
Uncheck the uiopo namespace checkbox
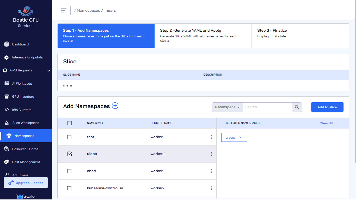click(69, 154)
